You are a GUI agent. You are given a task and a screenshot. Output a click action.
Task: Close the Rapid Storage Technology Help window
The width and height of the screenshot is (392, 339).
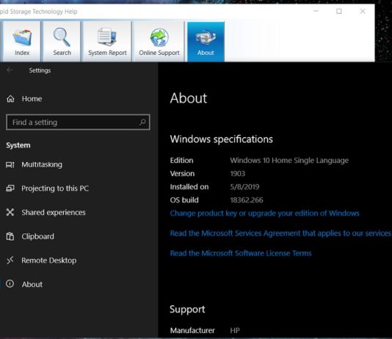[363, 11]
